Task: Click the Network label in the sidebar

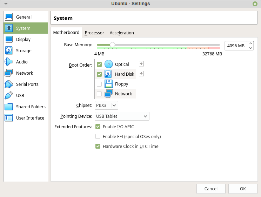Action: click(x=25, y=73)
